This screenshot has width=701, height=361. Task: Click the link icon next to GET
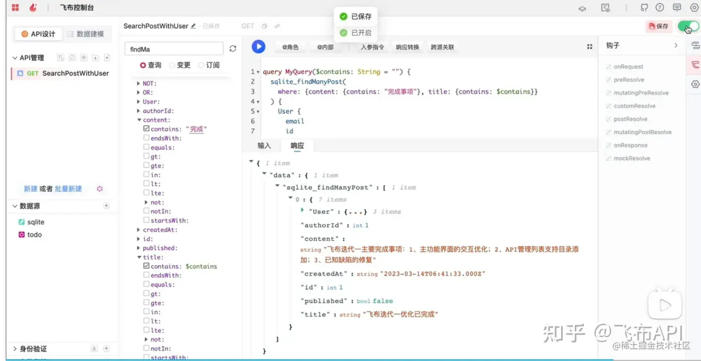277,26
